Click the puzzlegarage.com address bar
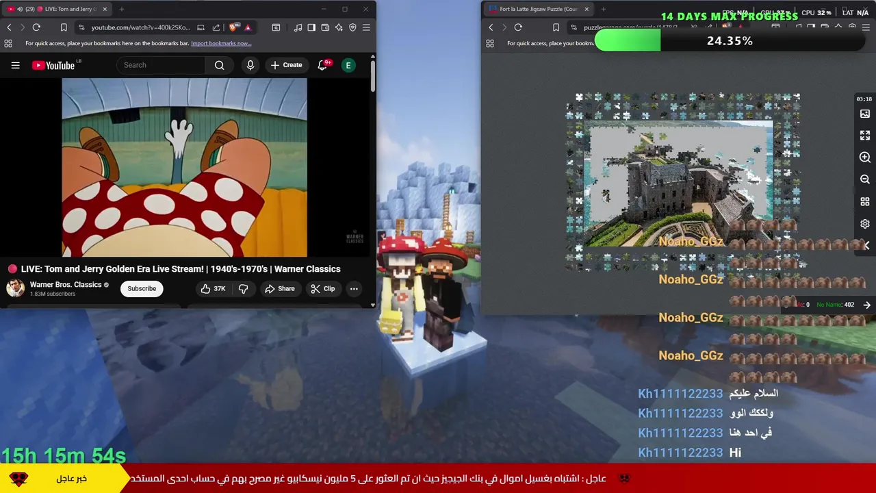This screenshot has height=493, width=876. [630, 27]
